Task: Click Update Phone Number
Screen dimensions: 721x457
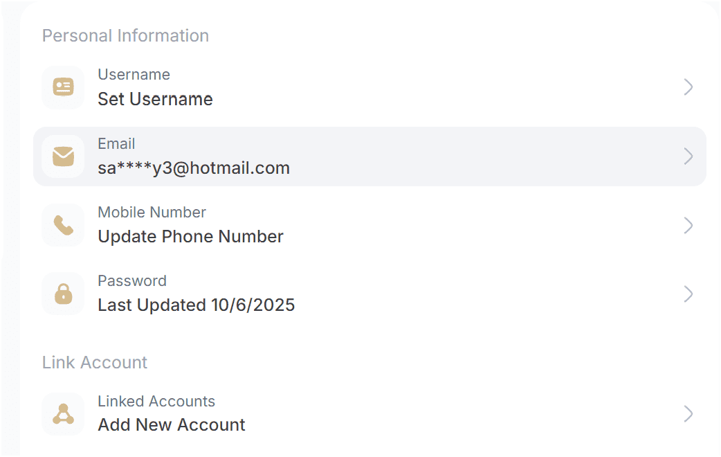Action: 190,236
